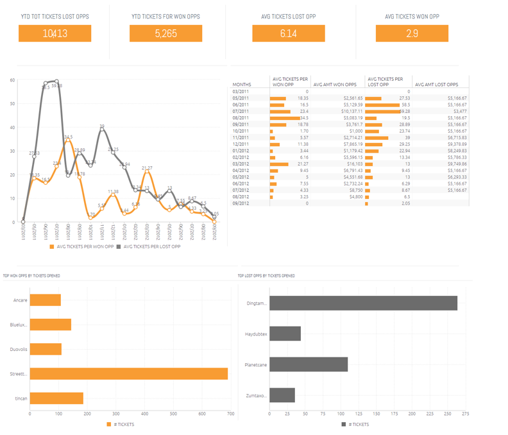
Task: Click the Dingtam... bar in top lost opps chart
Action: [x=363, y=303]
